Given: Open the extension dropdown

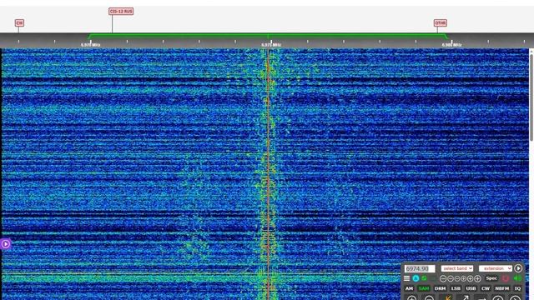Looking at the screenshot, I should (495, 268).
